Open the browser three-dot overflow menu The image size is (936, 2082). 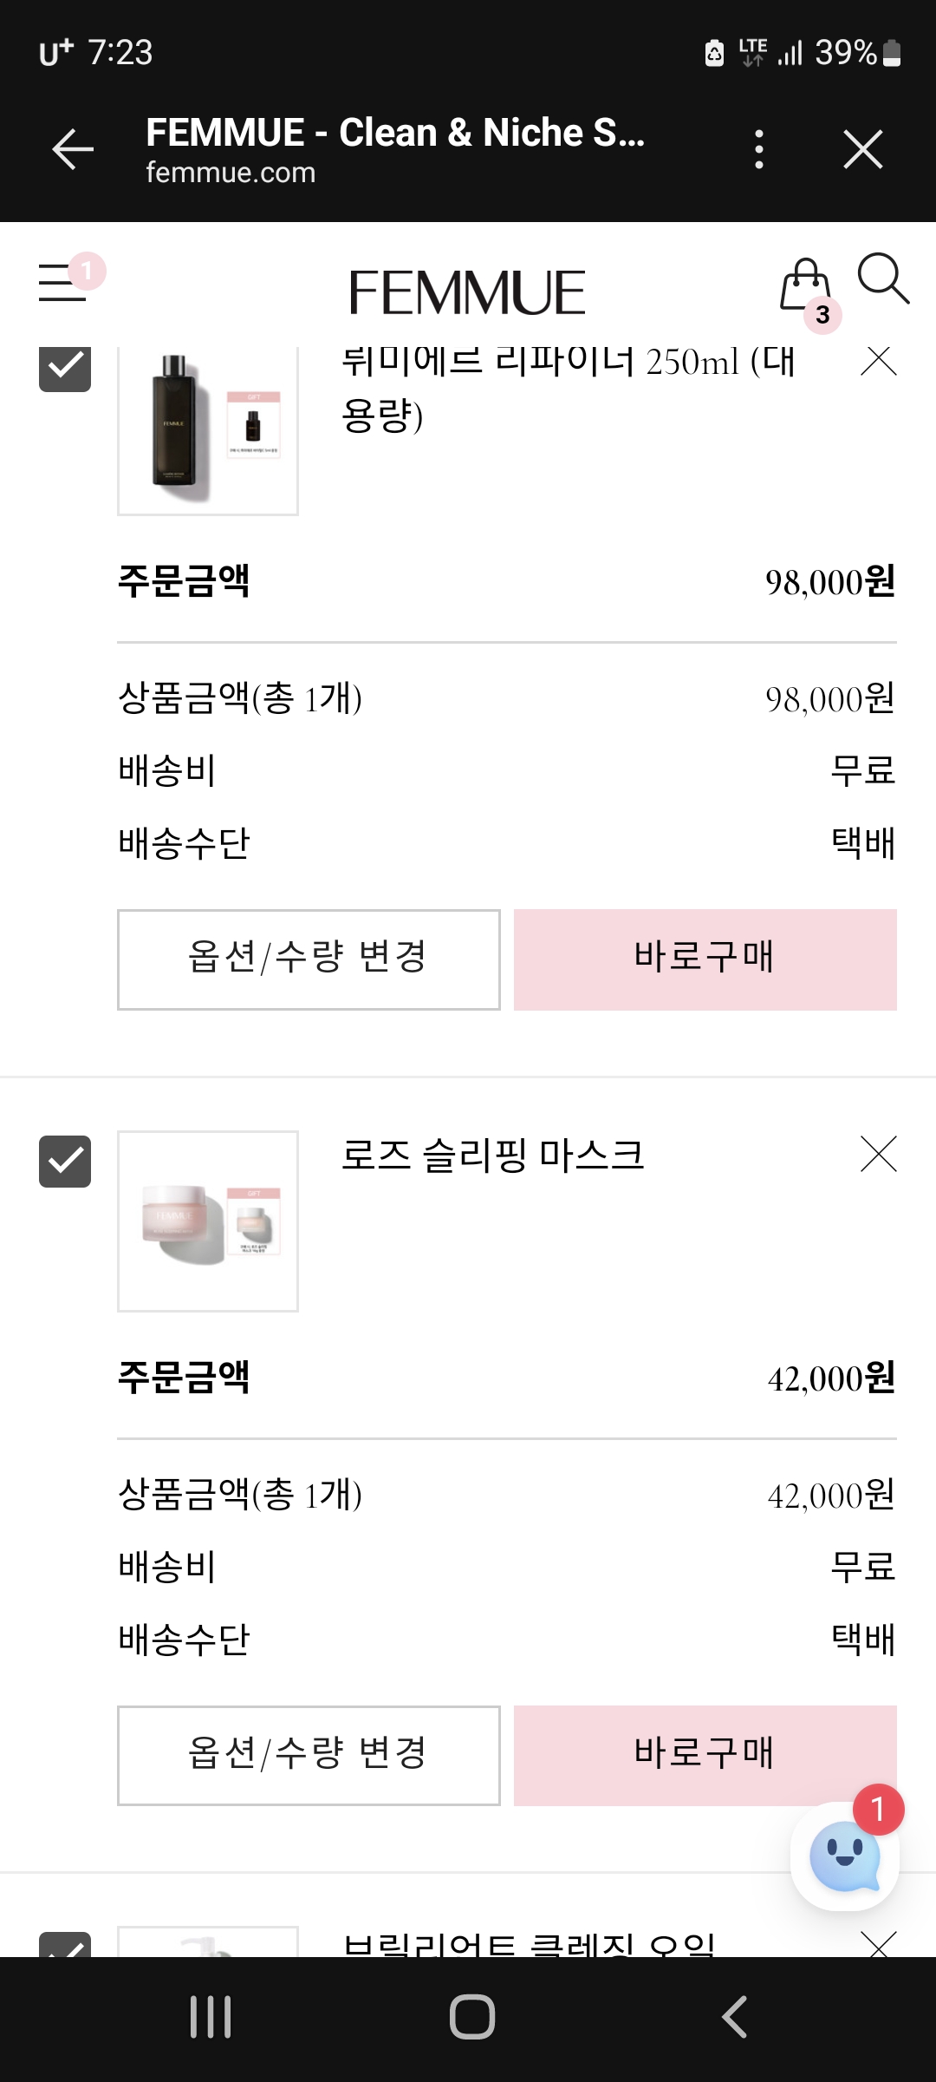pos(759,149)
